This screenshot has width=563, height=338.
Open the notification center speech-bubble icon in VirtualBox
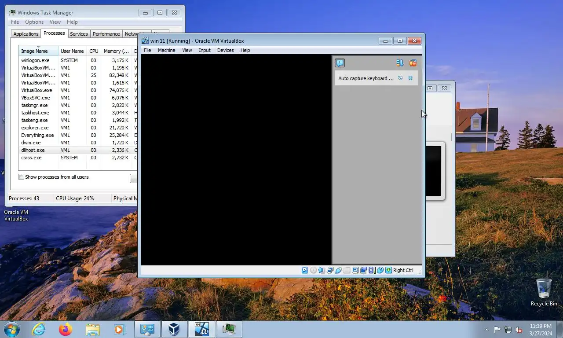point(340,63)
